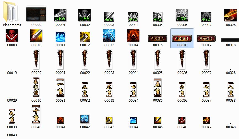Select the scroll label image 00030
This screenshot has width=239, height=139.
36,87
